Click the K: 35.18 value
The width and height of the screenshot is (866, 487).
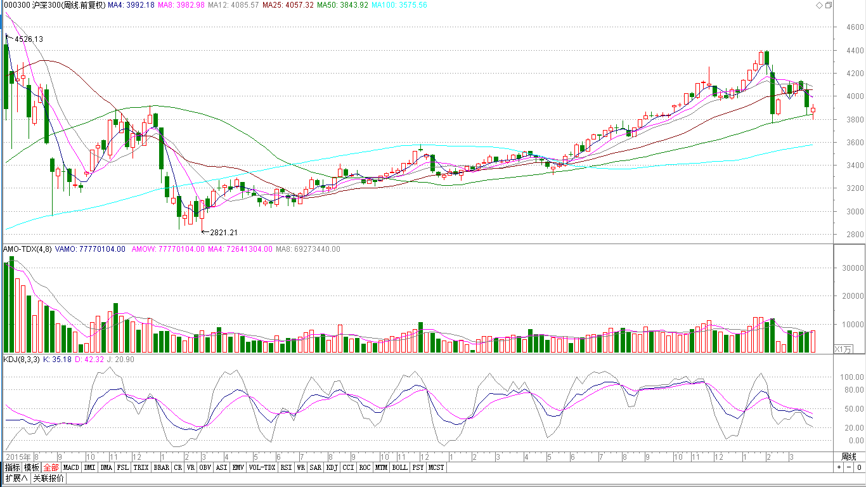56,360
